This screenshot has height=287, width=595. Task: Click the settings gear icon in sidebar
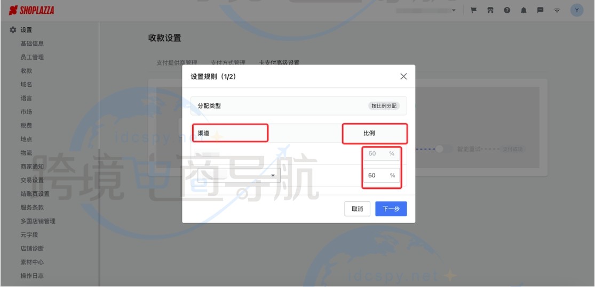[x=13, y=29]
